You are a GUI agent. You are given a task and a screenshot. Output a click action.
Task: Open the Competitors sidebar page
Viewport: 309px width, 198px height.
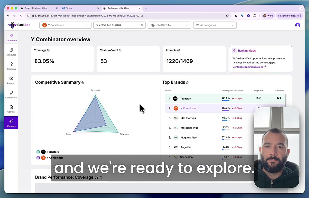tap(11, 95)
